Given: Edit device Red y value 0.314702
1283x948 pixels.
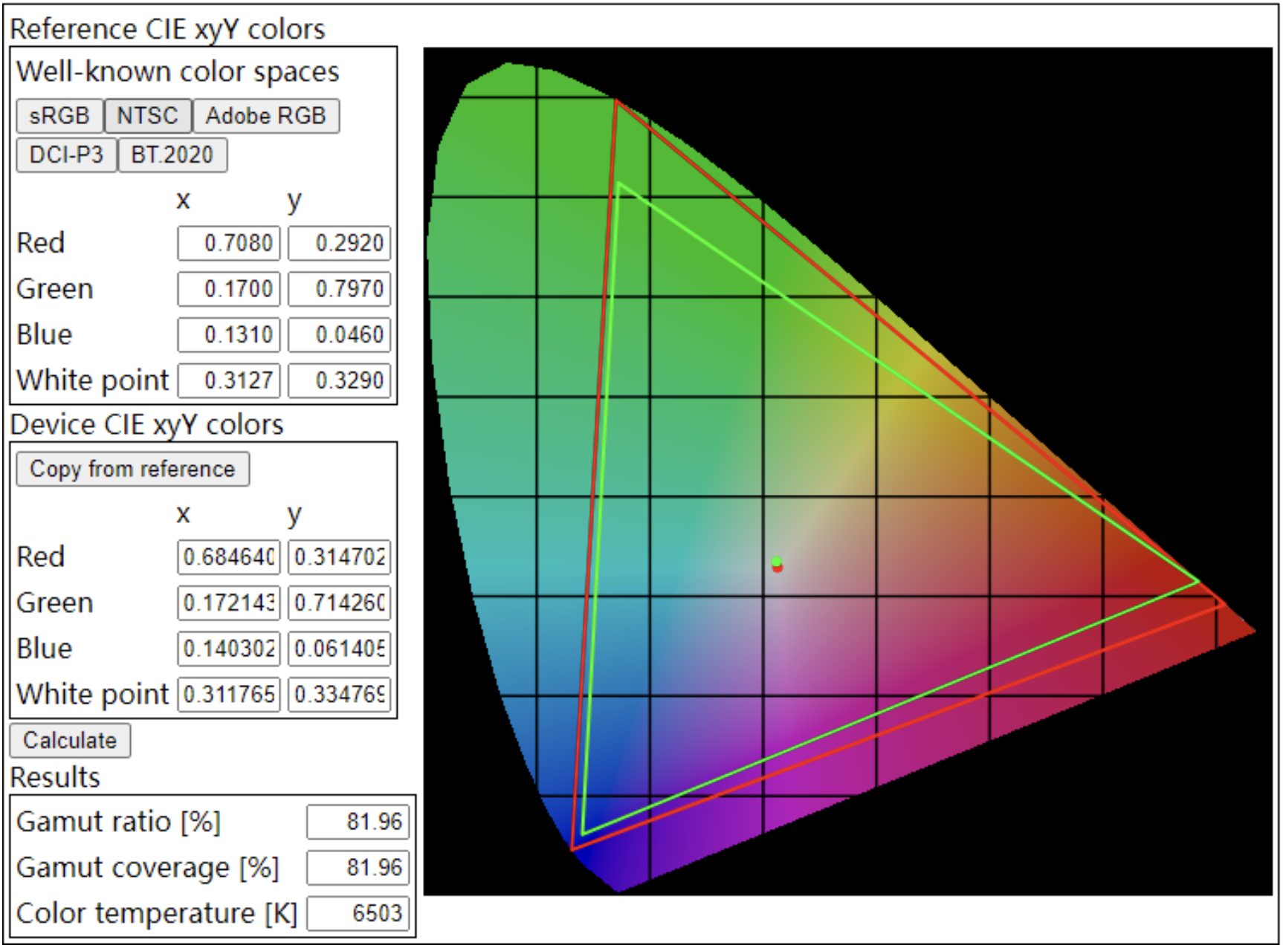Looking at the screenshot, I should pyautogui.click(x=340, y=557).
